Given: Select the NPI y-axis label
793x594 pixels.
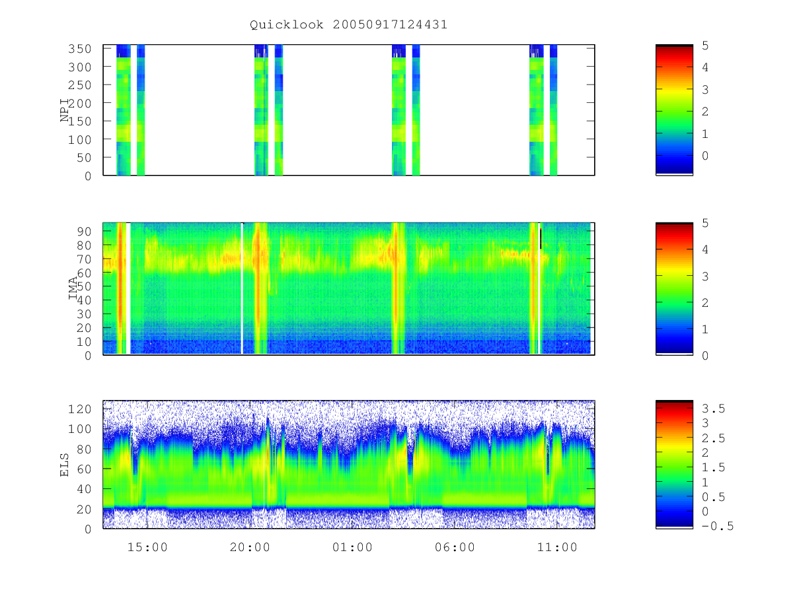Looking at the screenshot, I should point(65,110).
